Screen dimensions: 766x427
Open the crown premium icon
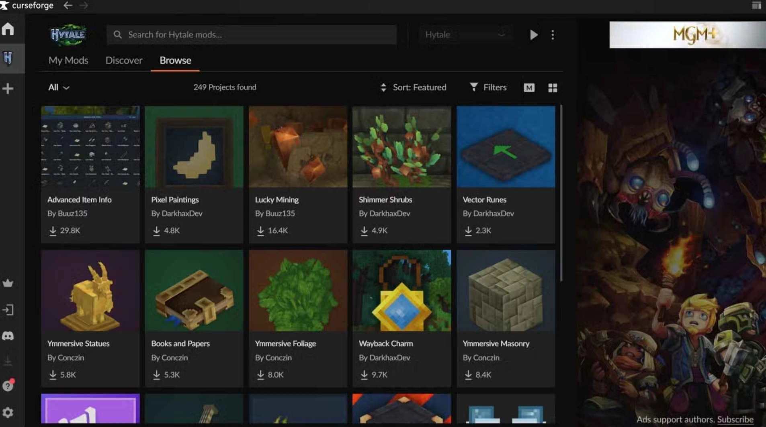(8, 283)
